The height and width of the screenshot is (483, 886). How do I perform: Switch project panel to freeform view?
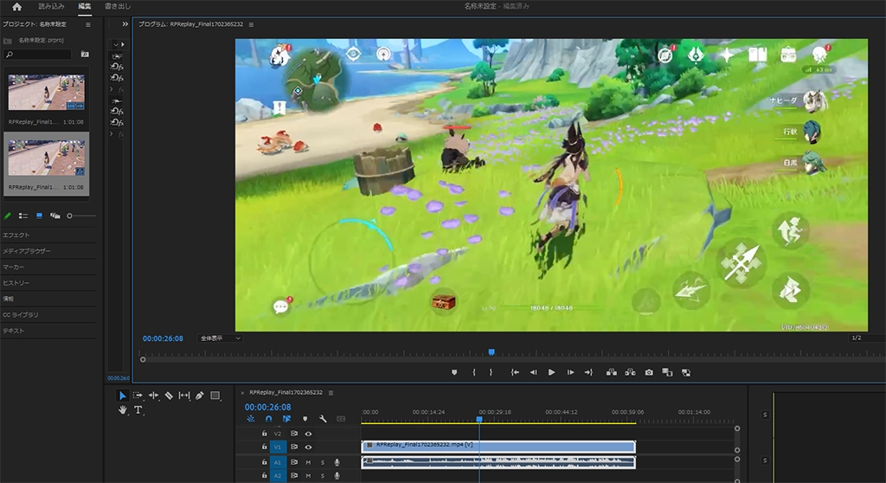[55, 216]
